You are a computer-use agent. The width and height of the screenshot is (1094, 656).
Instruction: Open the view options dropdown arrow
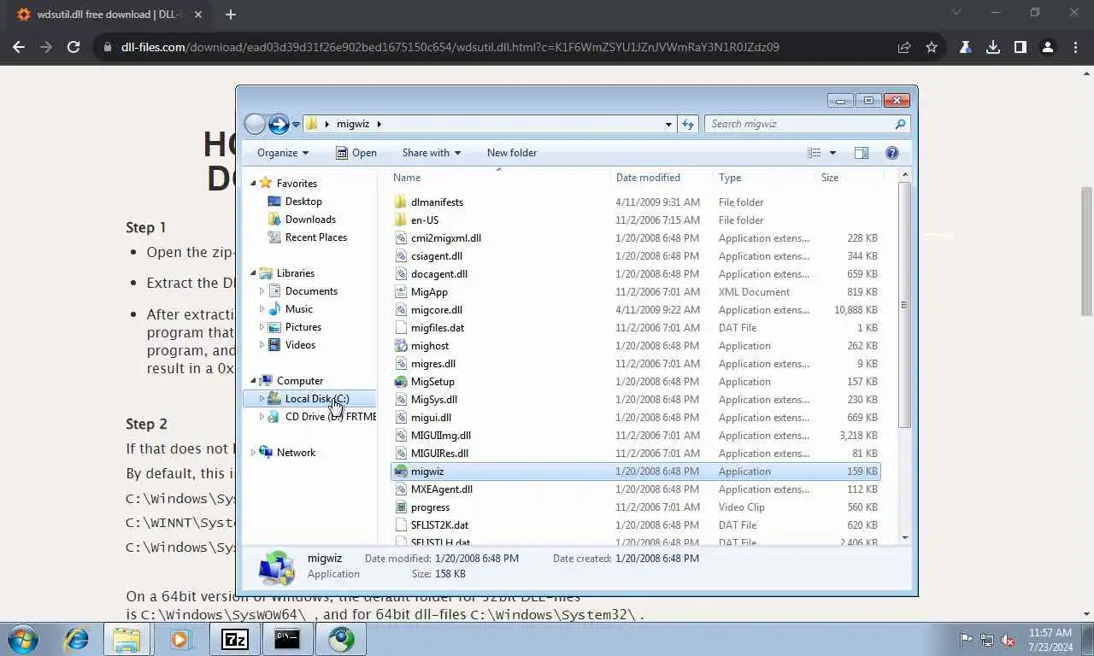pos(832,153)
